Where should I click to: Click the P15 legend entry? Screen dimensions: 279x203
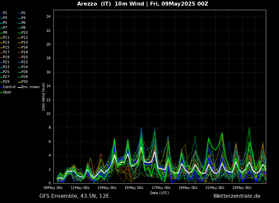[x=6, y=47]
